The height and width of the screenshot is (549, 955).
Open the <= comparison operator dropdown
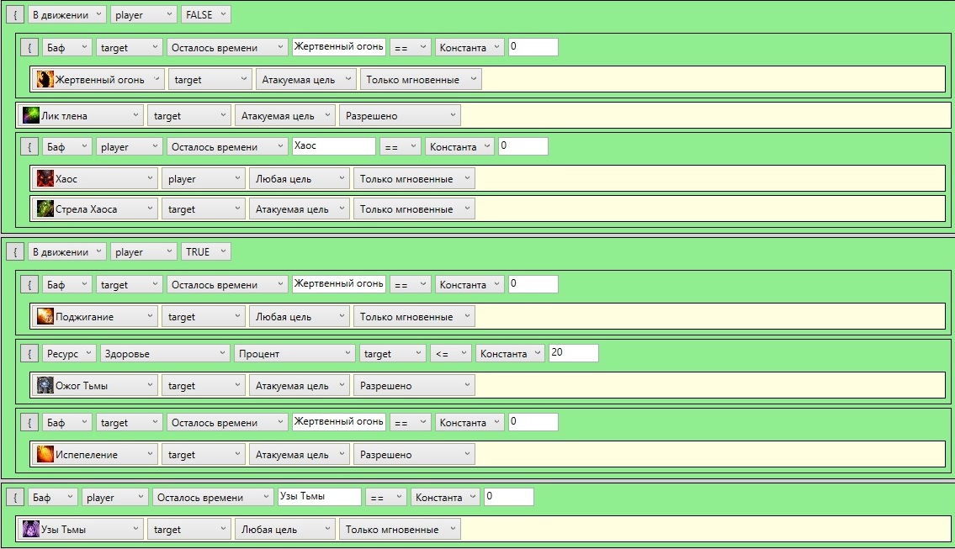click(450, 354)
